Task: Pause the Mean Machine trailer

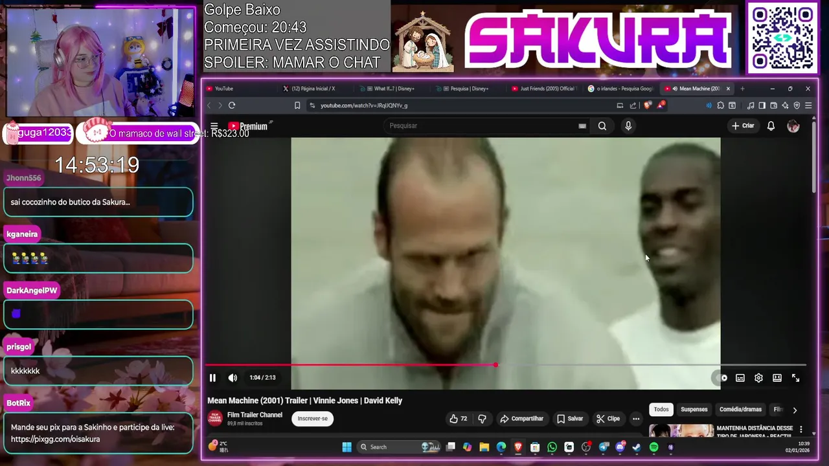Action: pos(212,378)
